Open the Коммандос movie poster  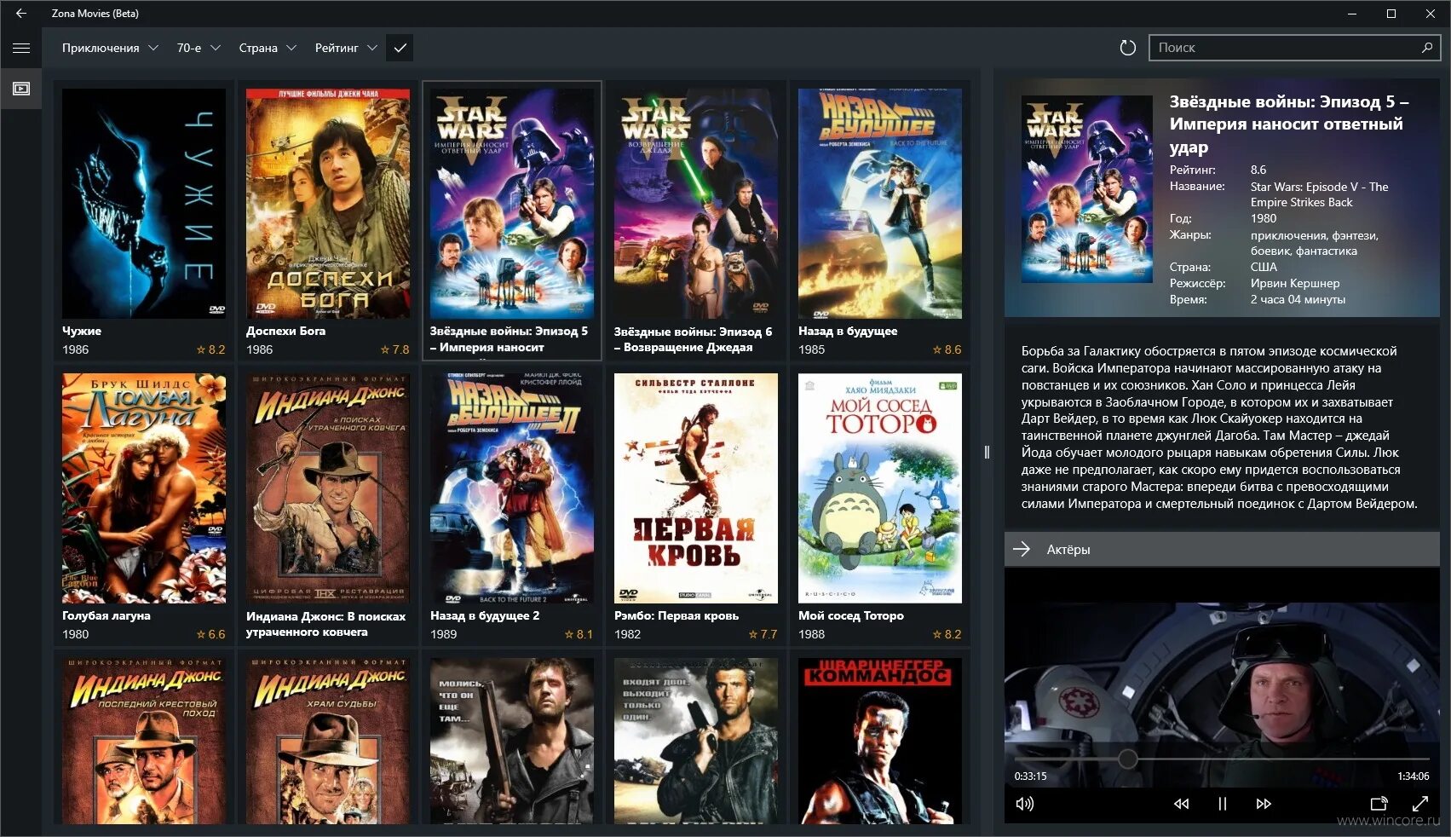coord(880,741)
